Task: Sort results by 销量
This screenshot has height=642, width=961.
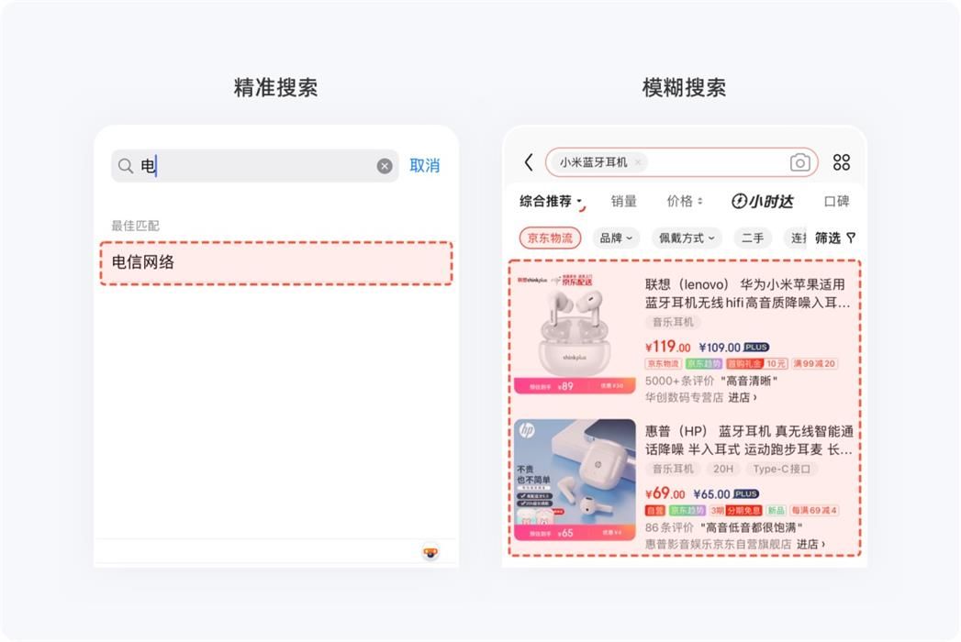Action: [624, 202]
